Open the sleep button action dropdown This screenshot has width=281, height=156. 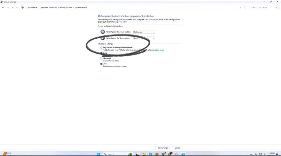click(x=144, y=38)
